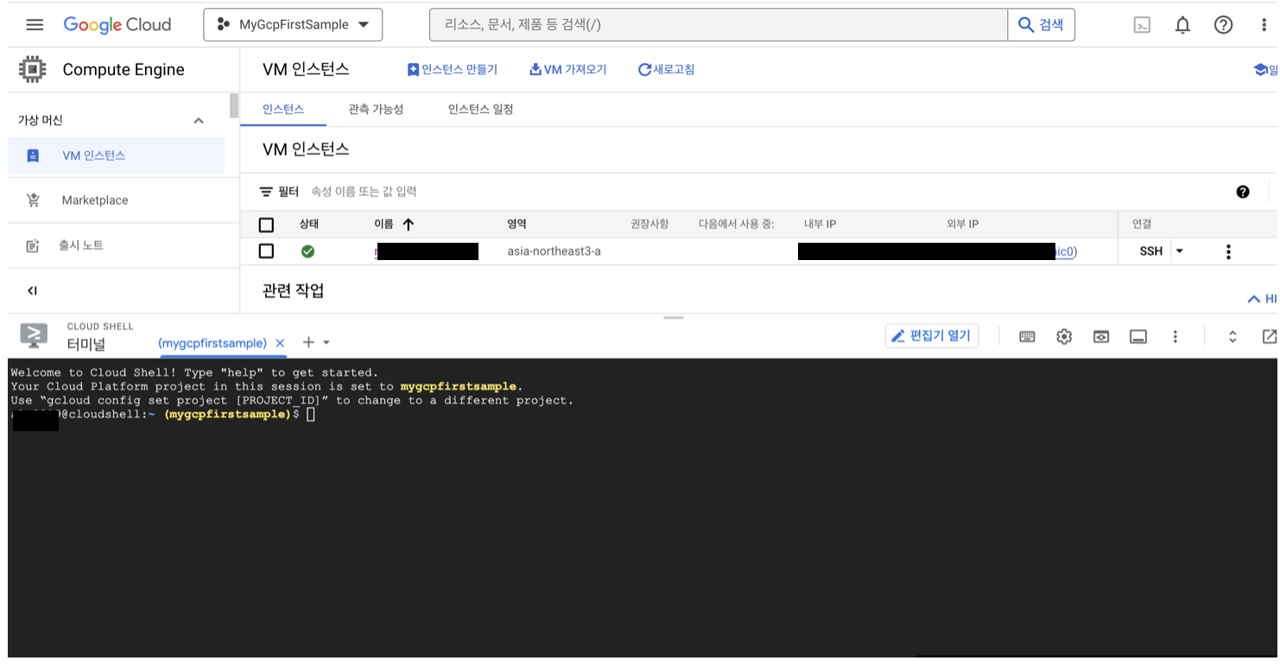Screen dimensions: 1280x667
Task: Open the top bar three-dot settings menu
Action: click(x=1264, y=25)
